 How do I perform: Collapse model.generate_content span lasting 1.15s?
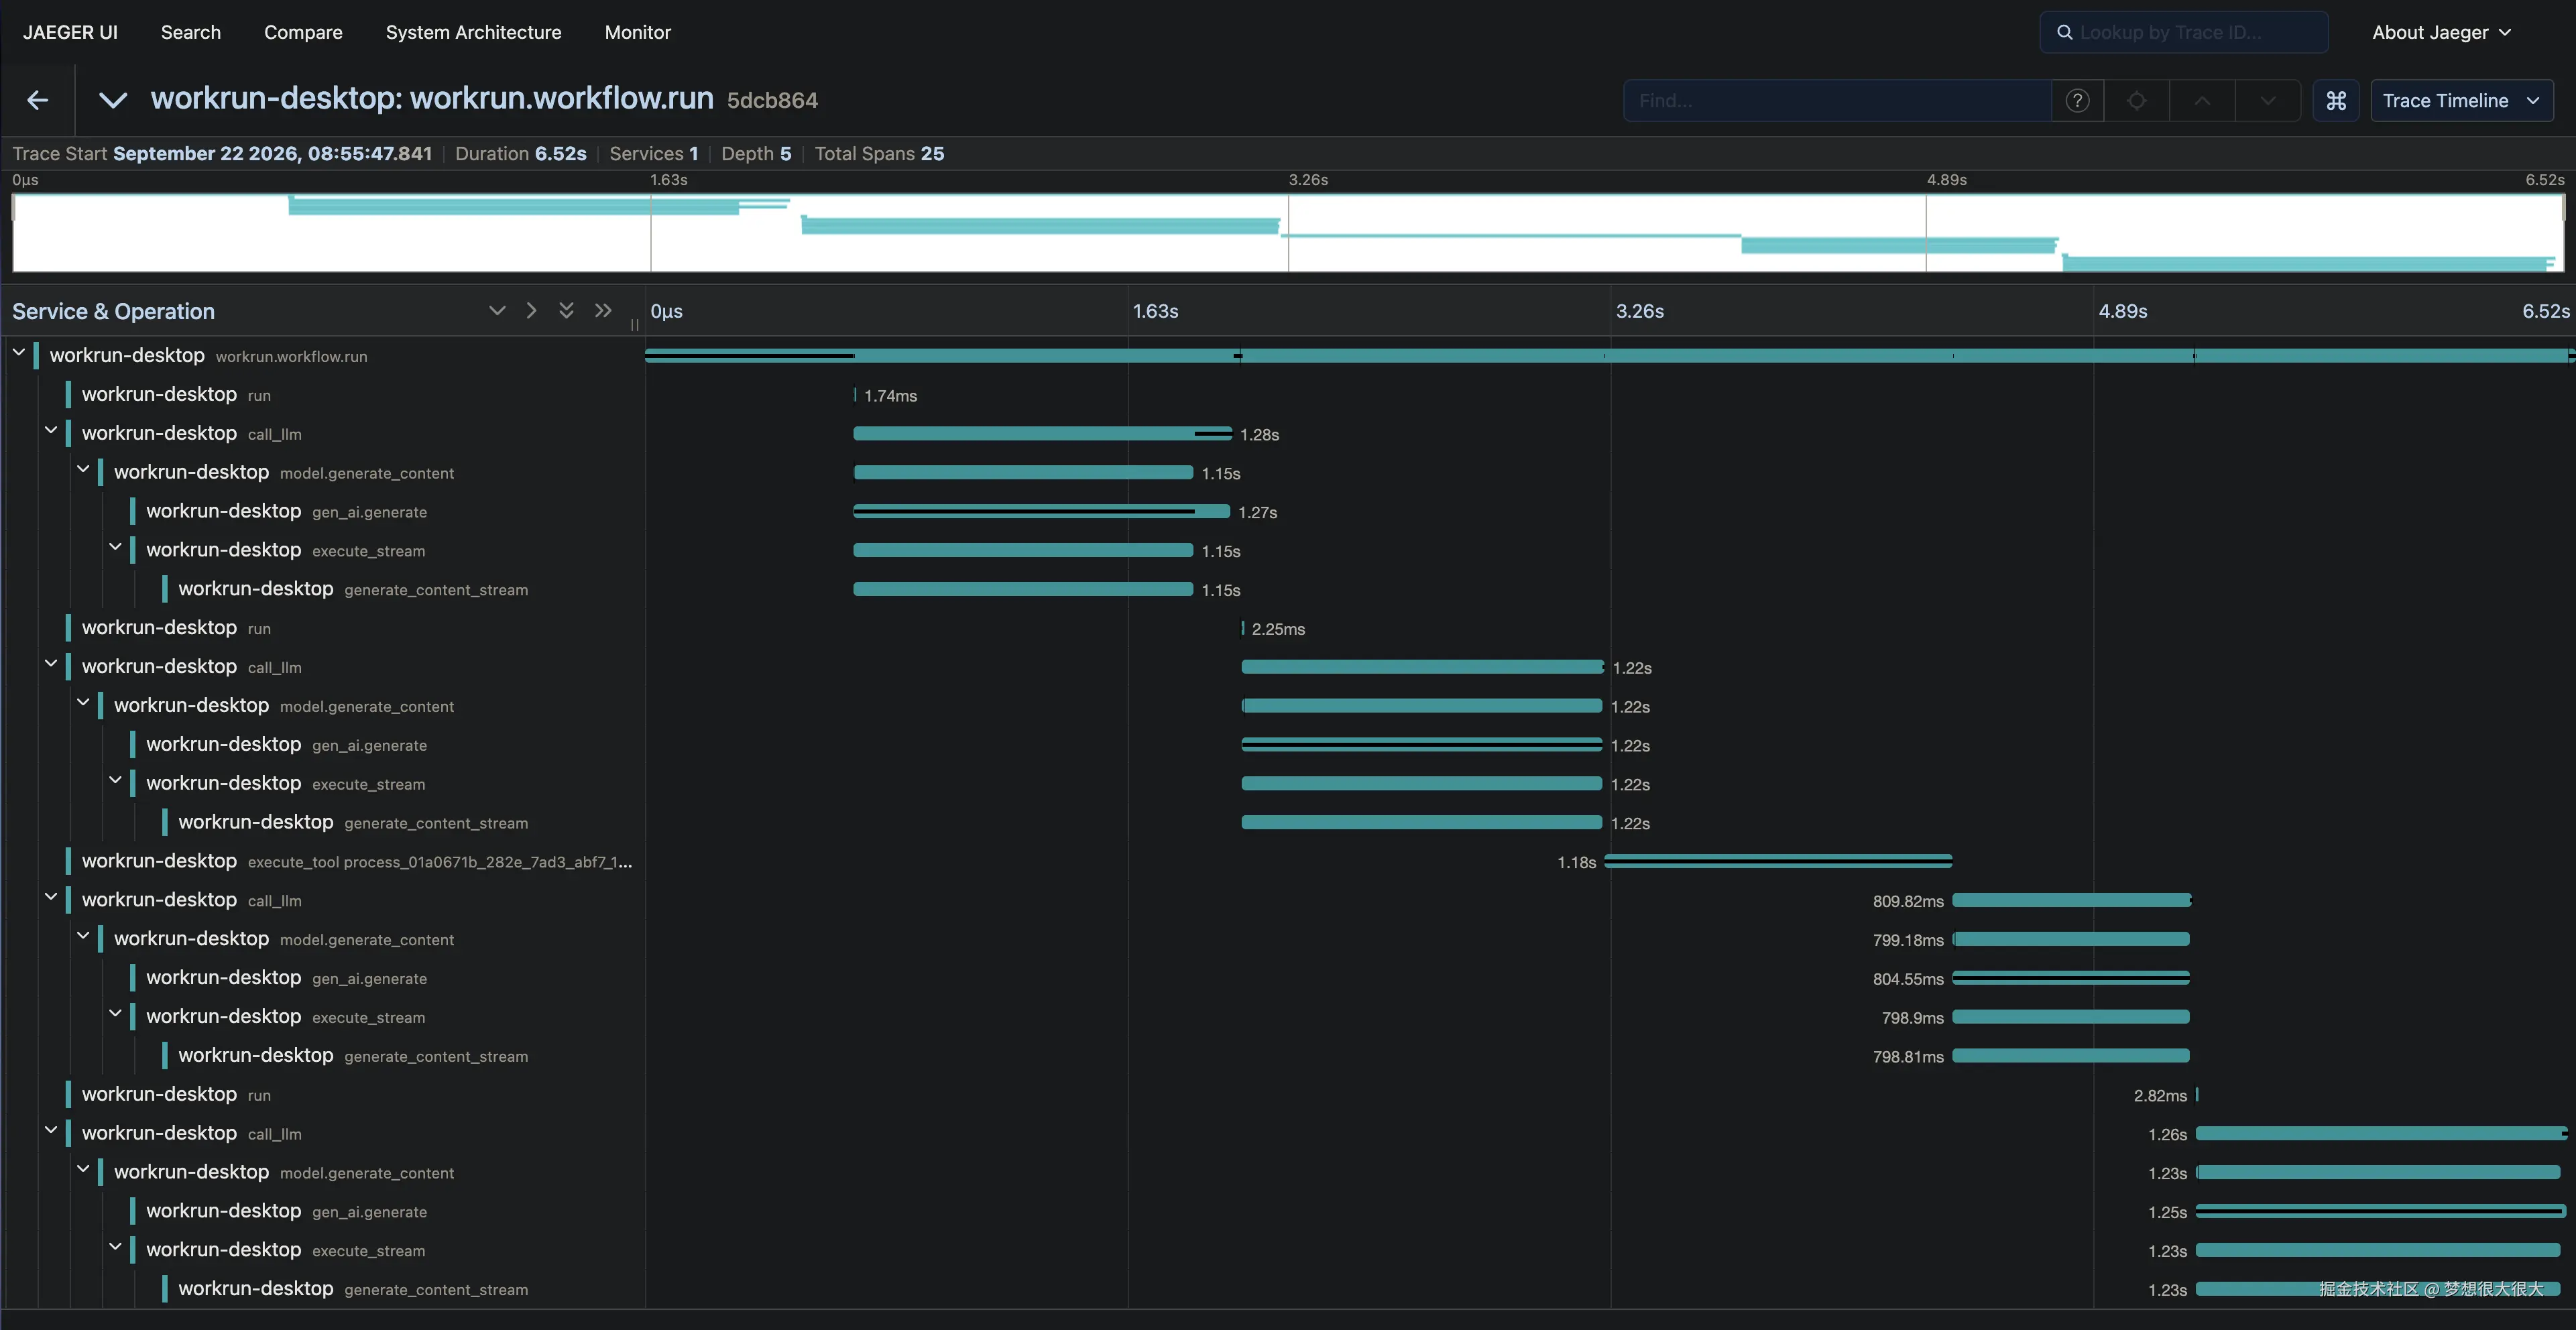[83, 469]
